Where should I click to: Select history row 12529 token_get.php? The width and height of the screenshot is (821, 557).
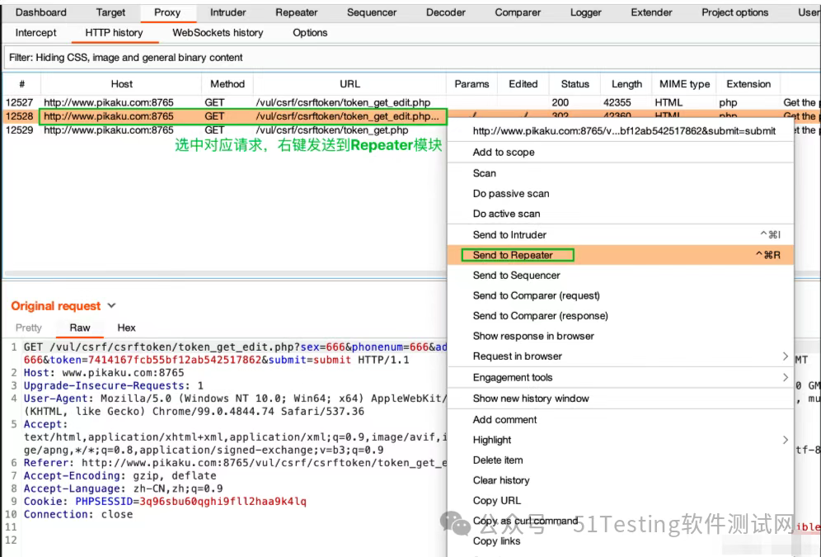225,130
